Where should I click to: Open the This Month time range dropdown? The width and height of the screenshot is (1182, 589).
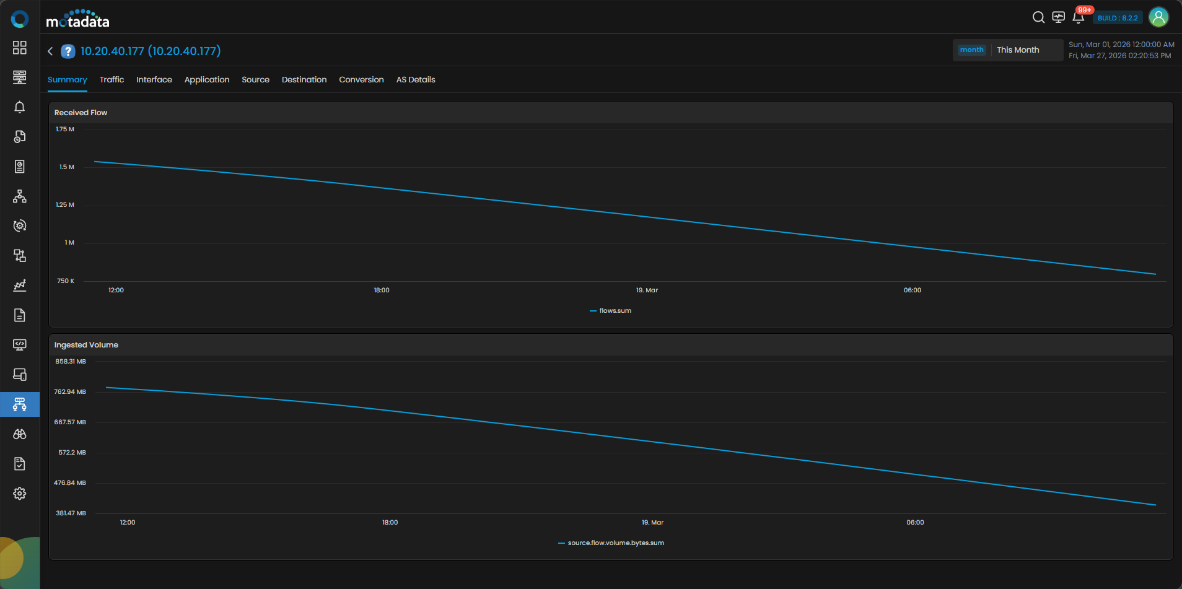1018,50
